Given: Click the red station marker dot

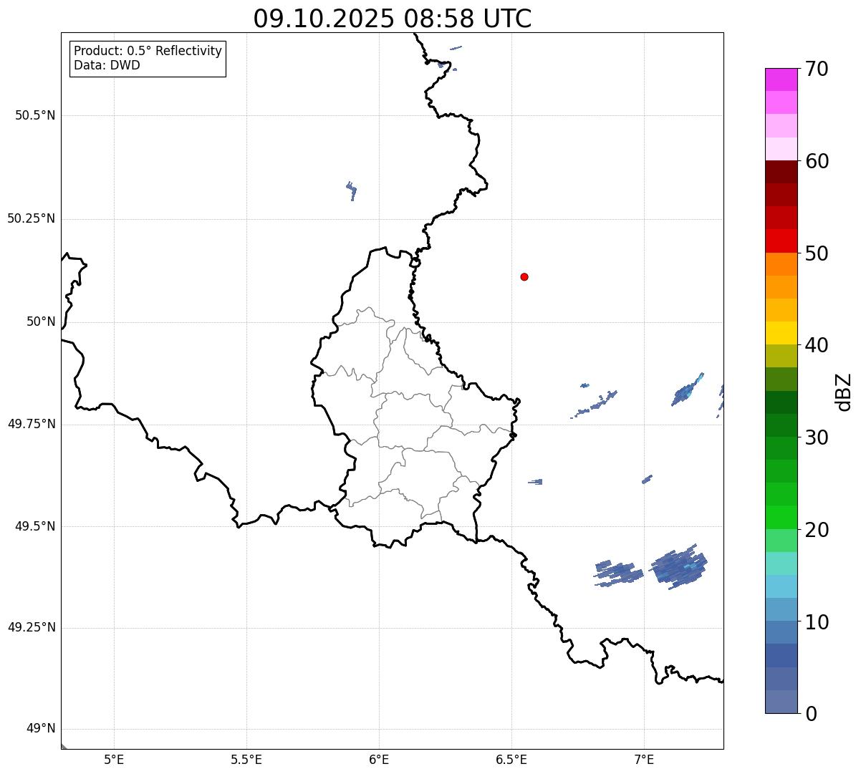Looking at the screenshot, I should (x=524, y=276).
